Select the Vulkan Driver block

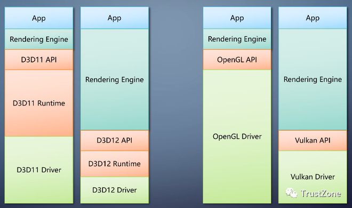coord(313,177)
